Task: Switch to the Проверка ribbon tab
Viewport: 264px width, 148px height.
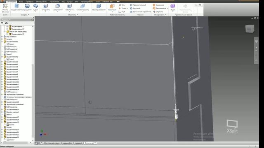Action: pos(30,2)
